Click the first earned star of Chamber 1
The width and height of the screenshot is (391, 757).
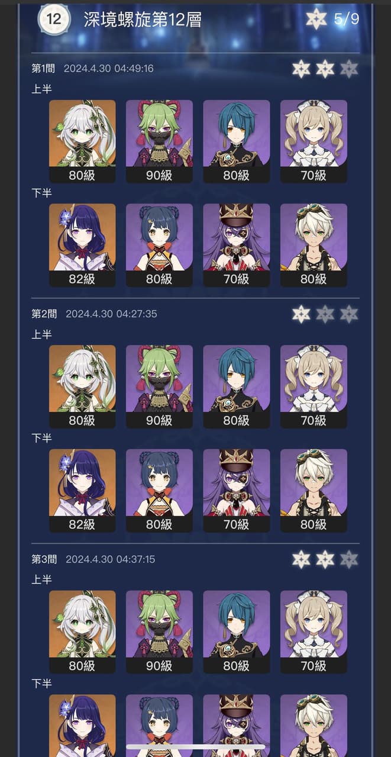coord(301,69)
